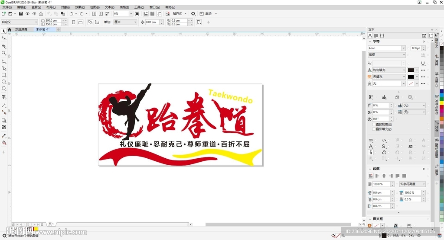Viewport: 444px width, 240px height.
Task: Enable 叠印轮廓 checkbox
Action: coord(374,125)
